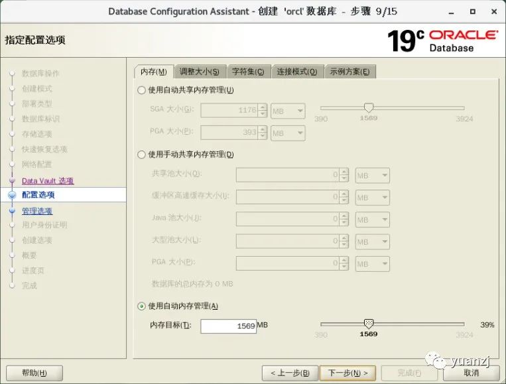Click the Java 池大小 spinner arrows
The image size is (506, 384).
pos(344,219)
